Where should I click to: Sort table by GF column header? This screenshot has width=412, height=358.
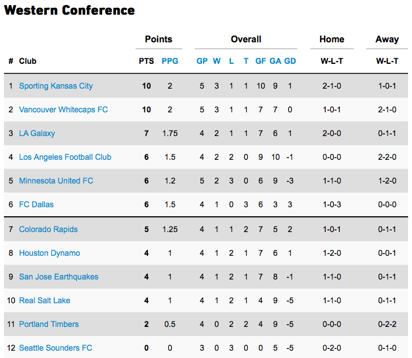pyautogui.click(x=261, y=61)
